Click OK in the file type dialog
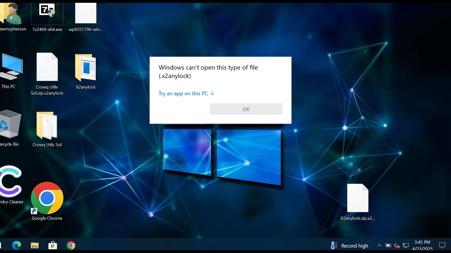Viewport: 451px width, 253px height. tap(246, 109)
